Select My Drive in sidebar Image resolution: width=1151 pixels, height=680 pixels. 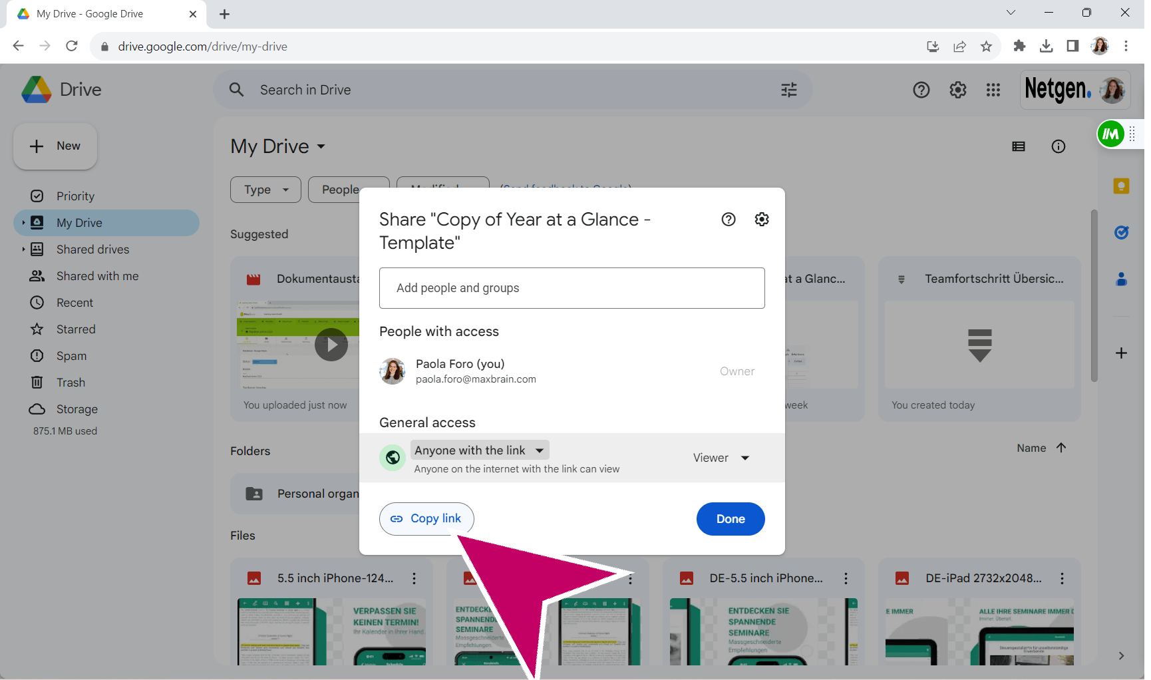(106, 223)
